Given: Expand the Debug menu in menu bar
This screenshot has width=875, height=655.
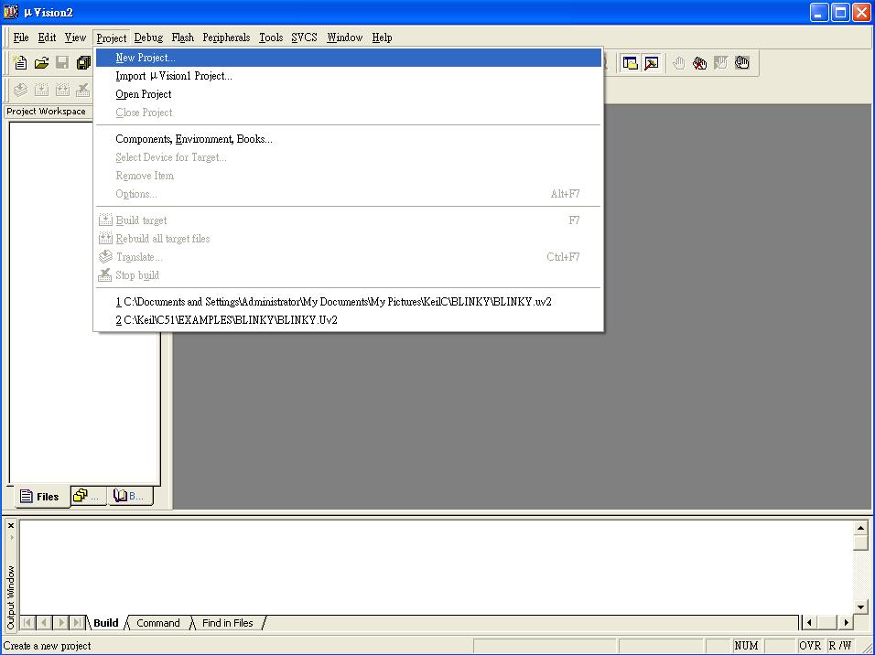Looking at the screenshot, I should pos(147,38).
